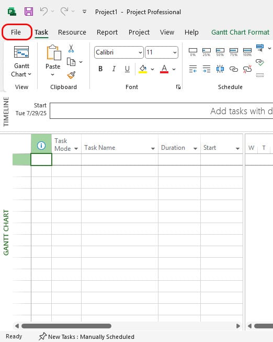The height and width of the screenshot is (342, 273).
Task: Outdent the selected task
Action: pos(193,69)
